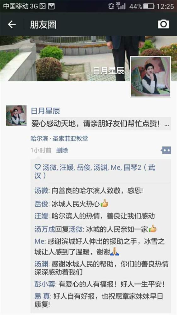
Task: Tap the comment by 彭小蓉
Action: pyautogui.click(x=100, y=284)
